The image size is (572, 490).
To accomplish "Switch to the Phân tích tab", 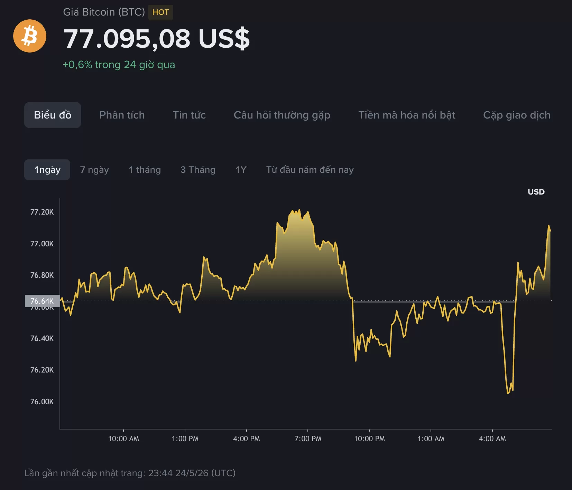I will (122, 115).
